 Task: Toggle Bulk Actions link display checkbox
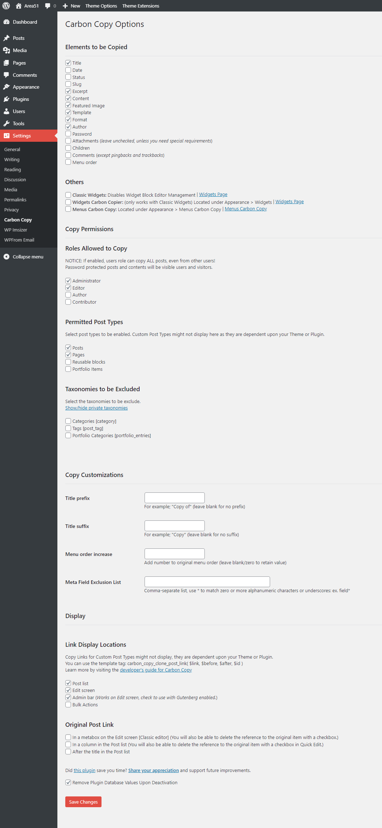click(68, 705)
